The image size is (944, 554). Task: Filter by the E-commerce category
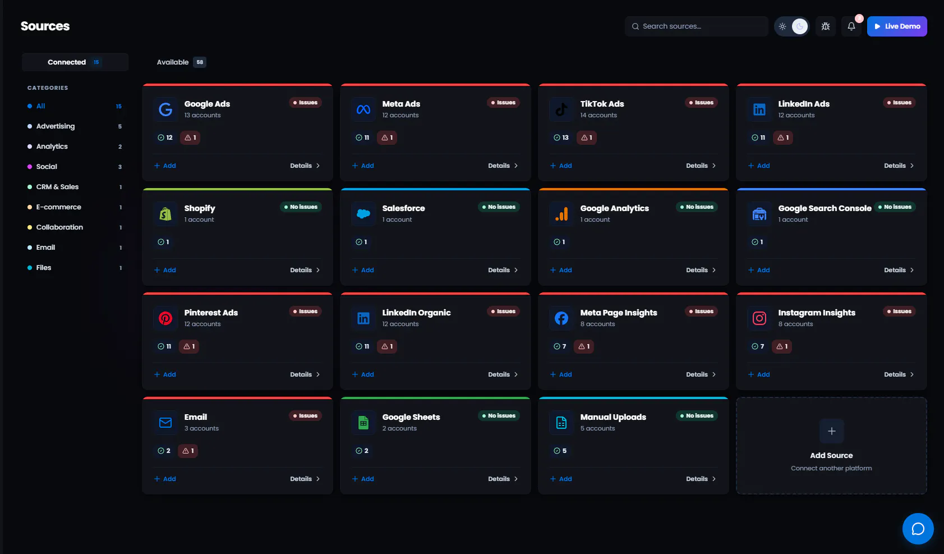[75, 207]
